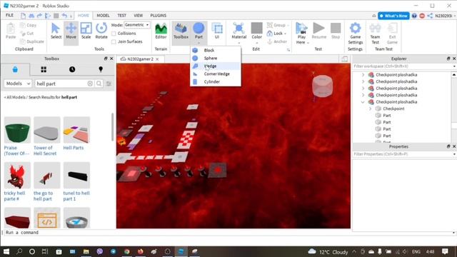Switch to the TEST ribbon tab
This screenshot has width=457, height=257.
point(122,16)
